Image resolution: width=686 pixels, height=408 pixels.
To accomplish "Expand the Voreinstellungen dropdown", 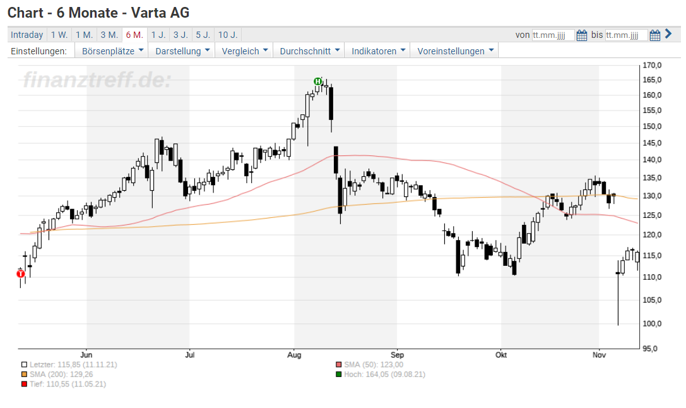I will (x=454, y=51).
